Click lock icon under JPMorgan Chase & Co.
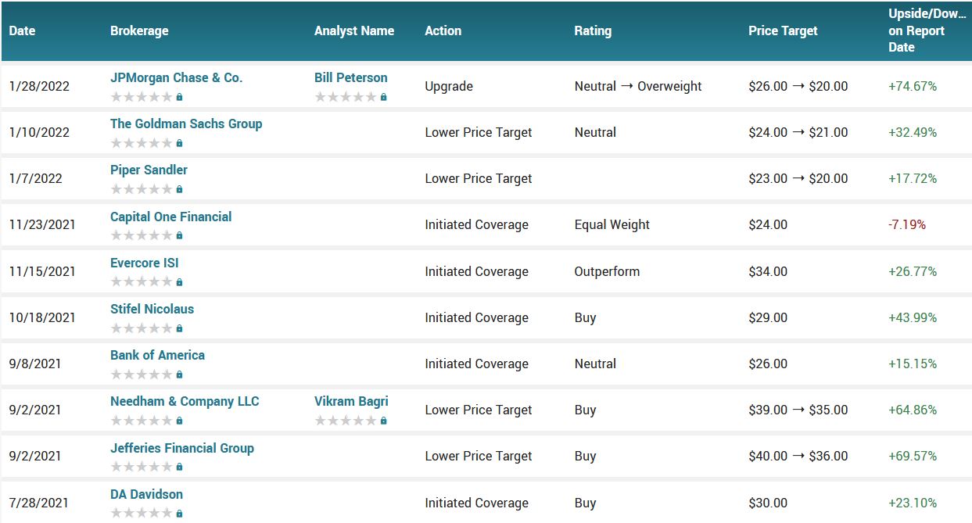This screenshot has height=523, width=972. point(179,97)
